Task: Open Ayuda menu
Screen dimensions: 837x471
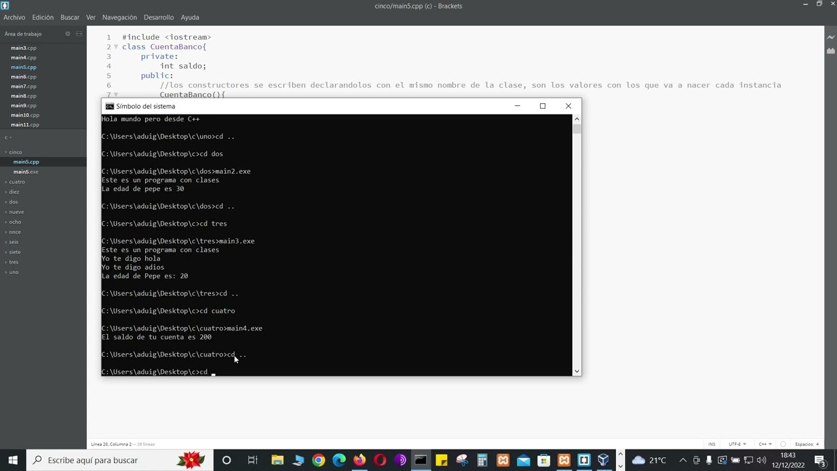Action: pos(190,17)
